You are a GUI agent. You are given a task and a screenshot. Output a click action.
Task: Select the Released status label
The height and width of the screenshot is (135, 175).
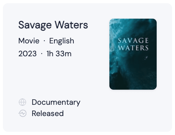coord(48,113)
